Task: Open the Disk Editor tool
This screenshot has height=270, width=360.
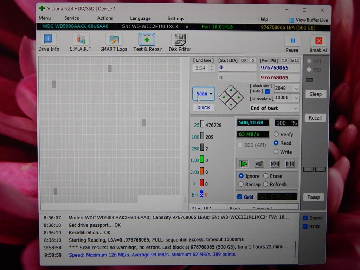Action: tap(180, 39)
